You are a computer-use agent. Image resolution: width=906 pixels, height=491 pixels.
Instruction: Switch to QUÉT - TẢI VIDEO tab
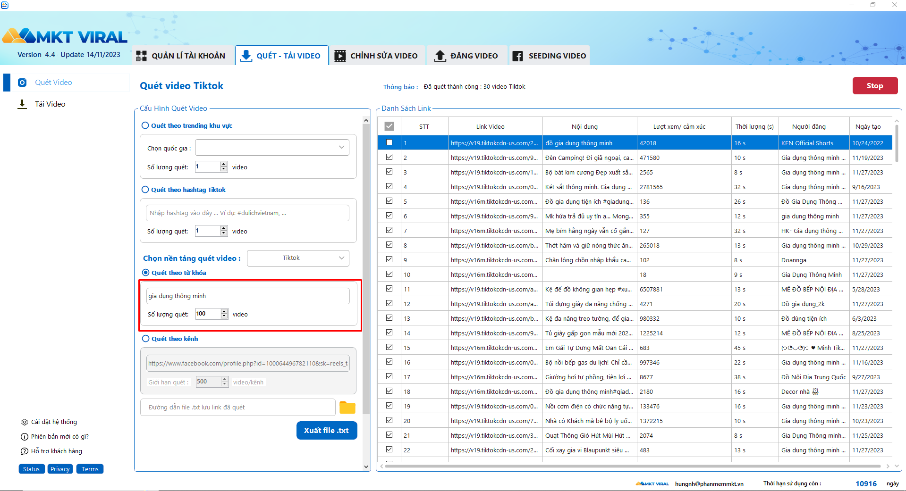pos(282,56)
